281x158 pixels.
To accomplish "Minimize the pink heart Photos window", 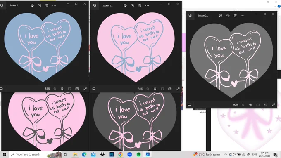I will tap(161, 4).
